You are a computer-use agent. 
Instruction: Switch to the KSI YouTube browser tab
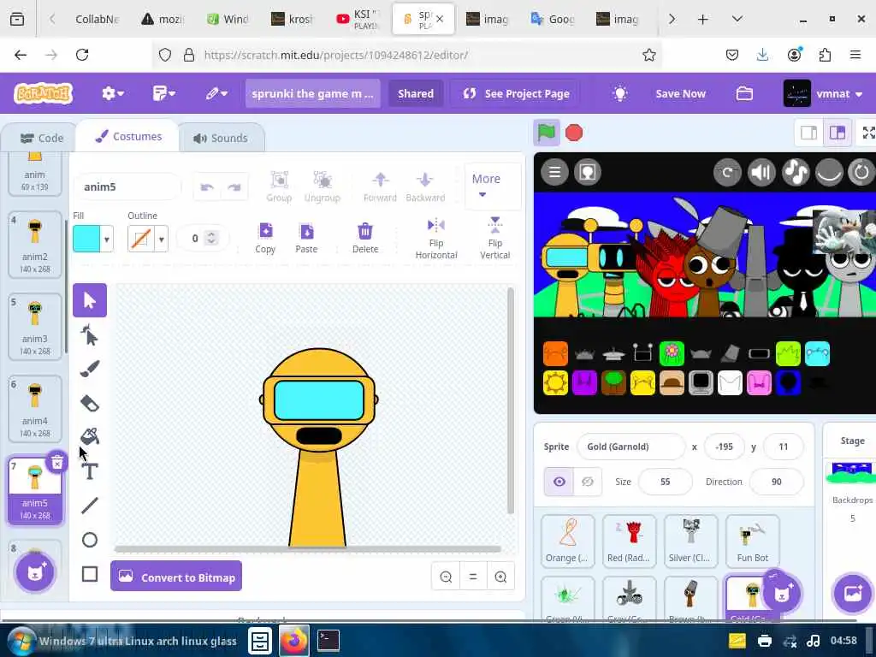point(358,19)
